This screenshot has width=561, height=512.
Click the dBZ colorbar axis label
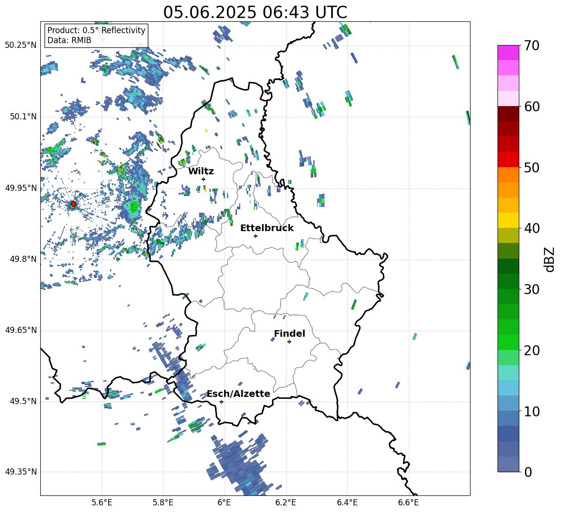click(x=550, y=259)
